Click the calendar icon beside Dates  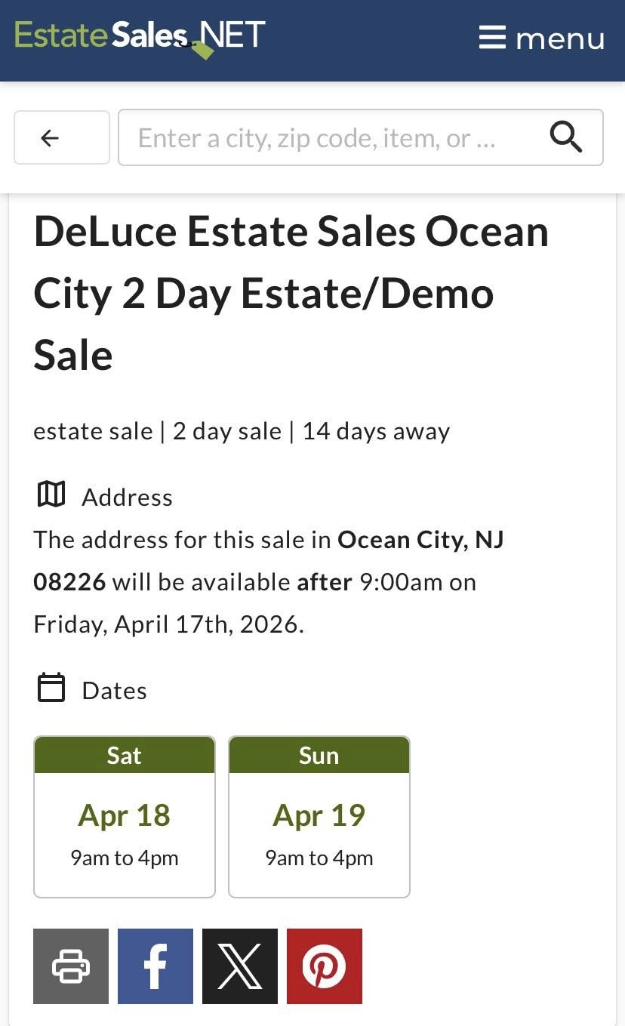click(x=51, y=689)
